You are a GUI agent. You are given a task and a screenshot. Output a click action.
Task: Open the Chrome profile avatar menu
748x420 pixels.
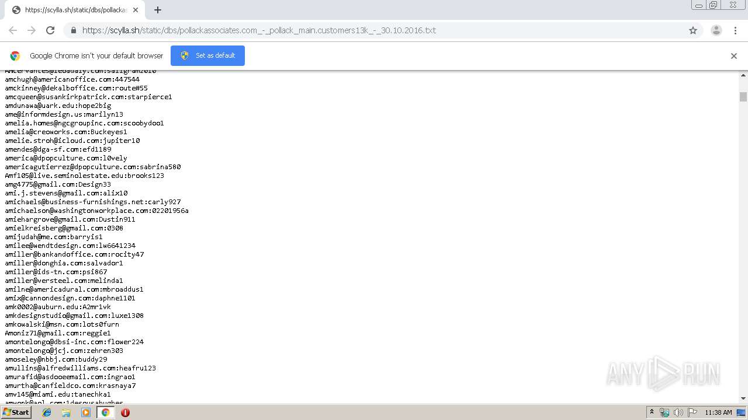[x=716, y=30]
